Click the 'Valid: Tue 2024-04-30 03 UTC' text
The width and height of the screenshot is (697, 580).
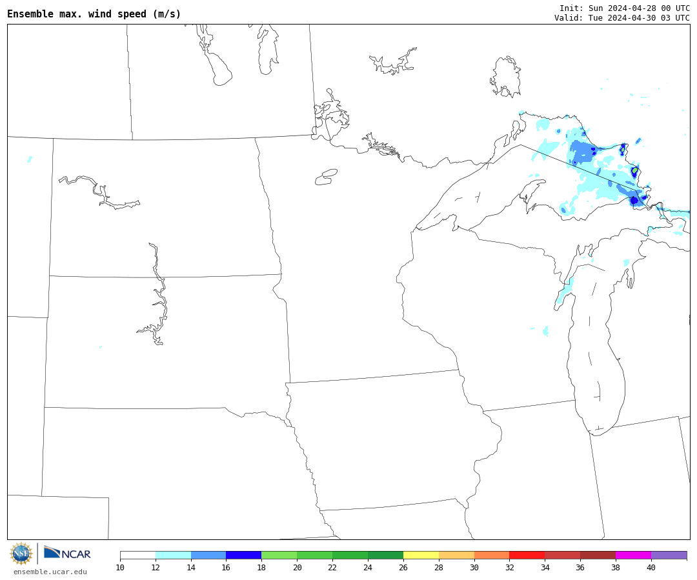(622, 18)
